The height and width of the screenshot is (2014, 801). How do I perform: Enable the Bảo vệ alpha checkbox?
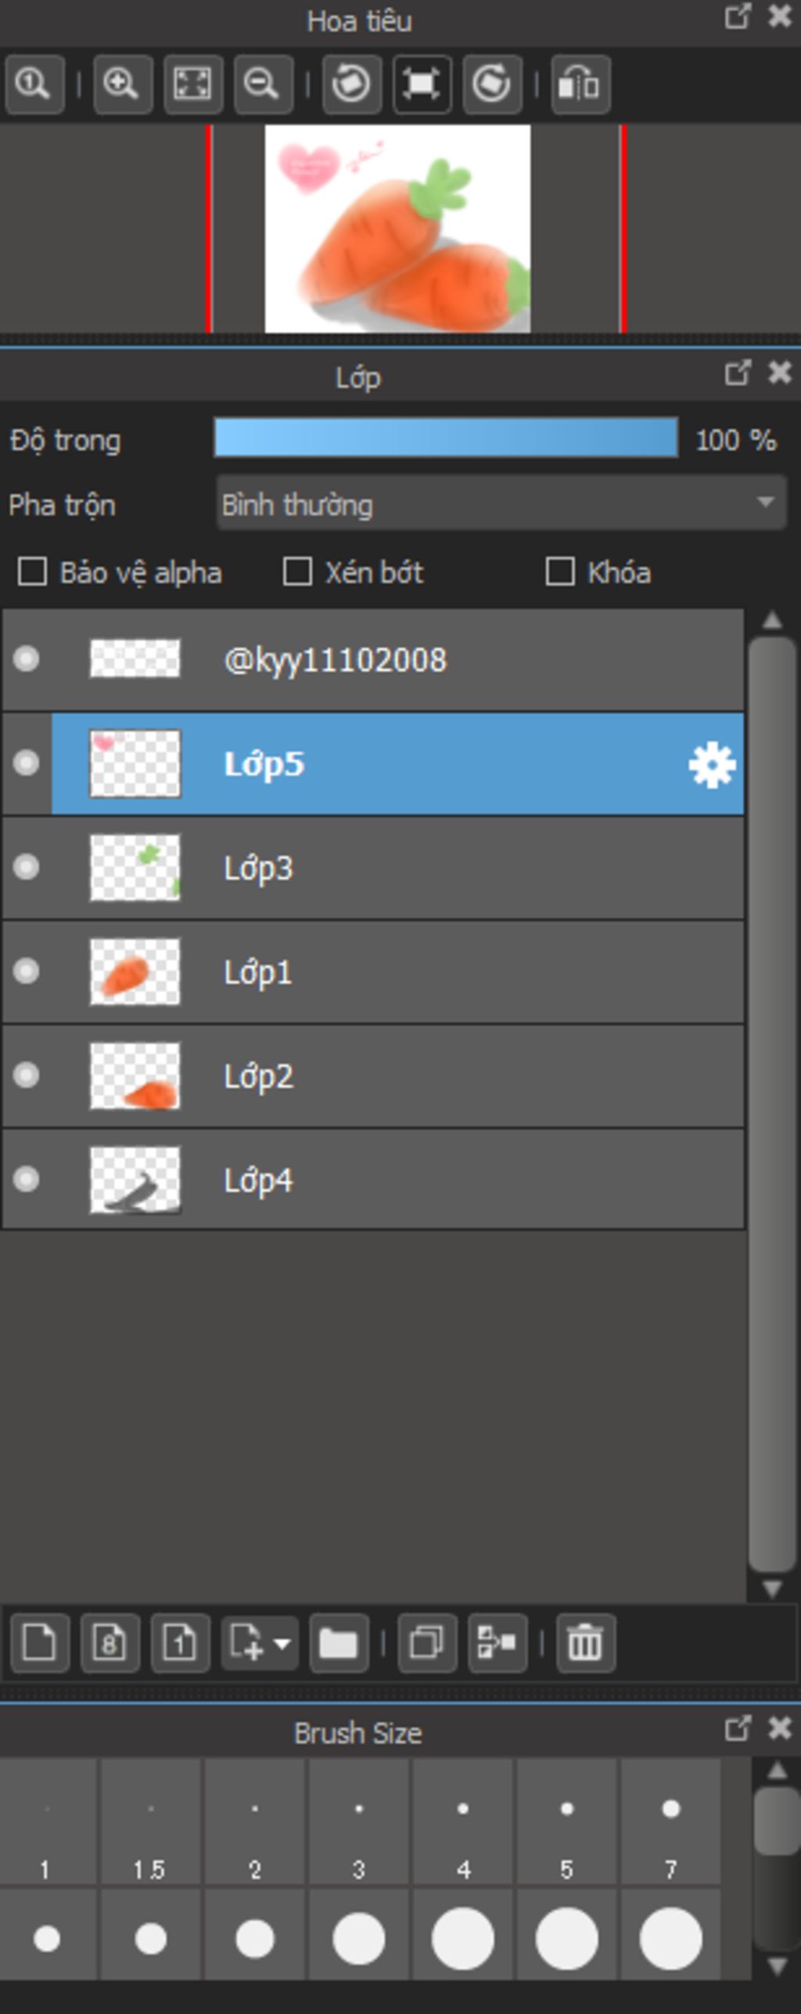[x=32, y=571]
